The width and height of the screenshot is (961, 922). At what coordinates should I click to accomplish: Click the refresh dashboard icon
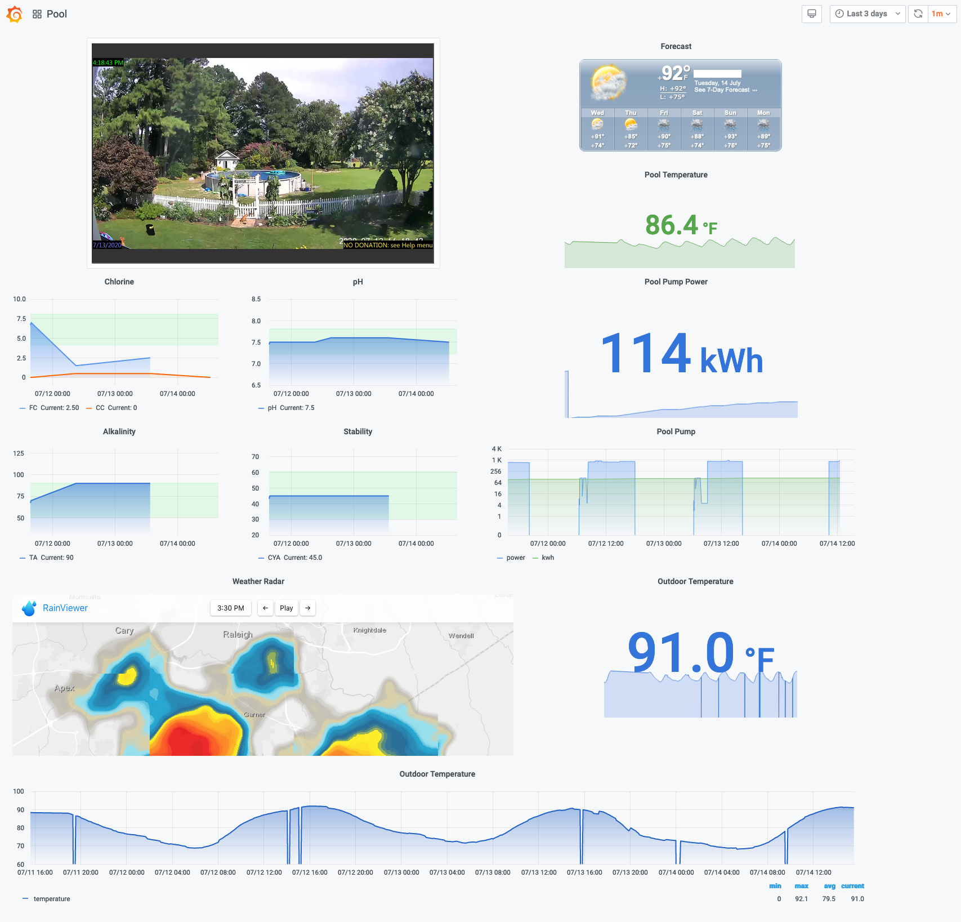coord(918,14)
